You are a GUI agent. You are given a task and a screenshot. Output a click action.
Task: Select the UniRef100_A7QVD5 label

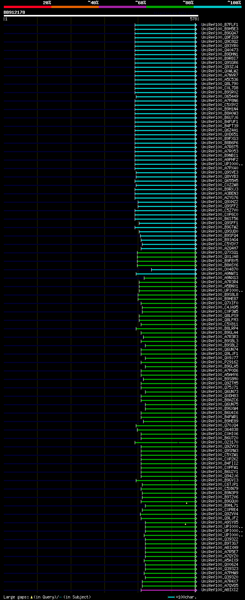click(220, 585)
